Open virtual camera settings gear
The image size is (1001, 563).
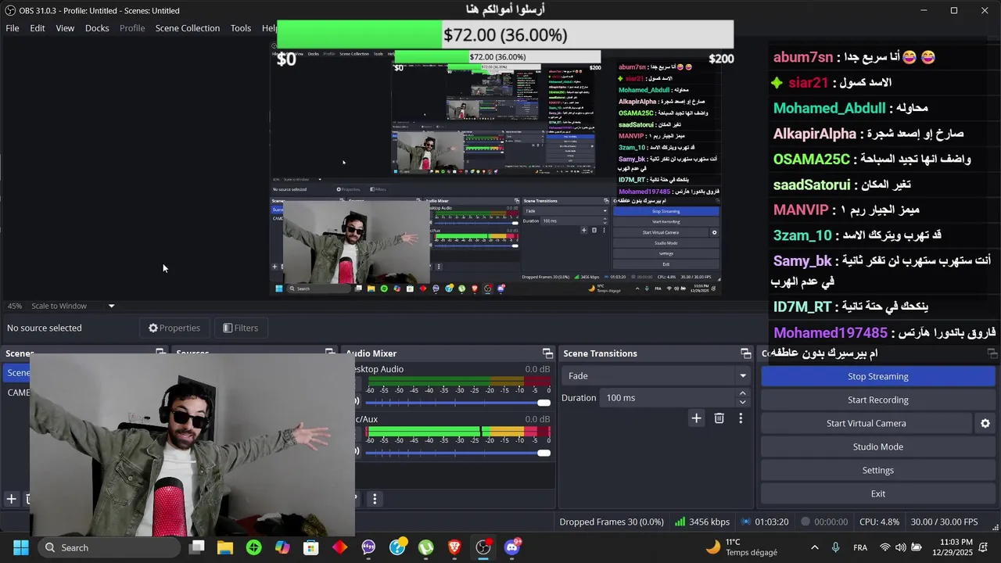pyautogui.click(x=985, y=423)
